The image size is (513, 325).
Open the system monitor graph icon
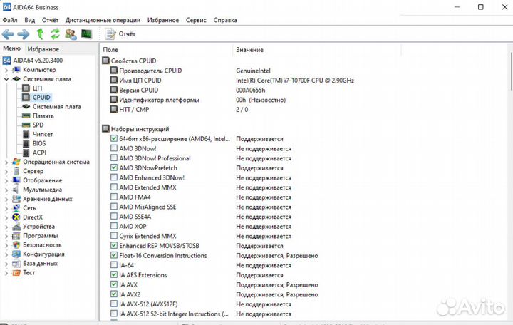tap(87, 33)
